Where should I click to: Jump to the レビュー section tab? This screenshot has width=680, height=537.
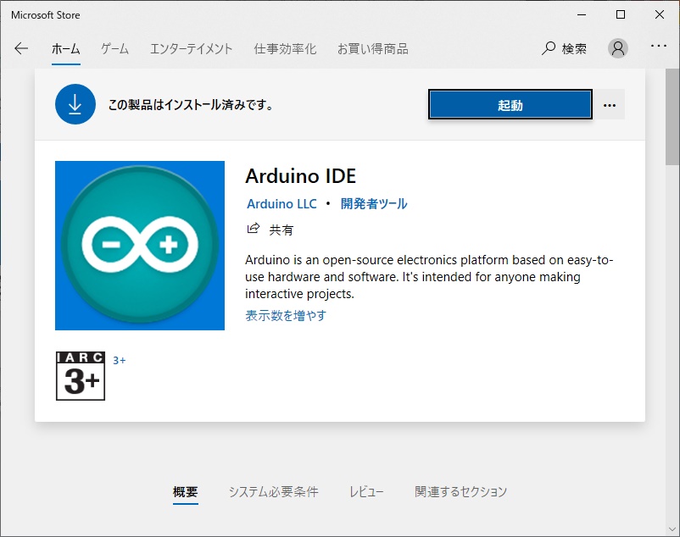point(366,491)
